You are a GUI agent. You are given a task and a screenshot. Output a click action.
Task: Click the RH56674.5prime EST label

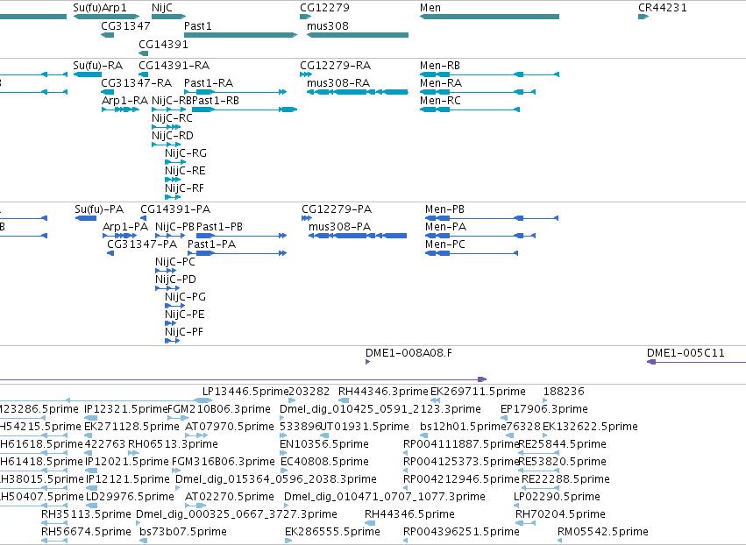86,532
